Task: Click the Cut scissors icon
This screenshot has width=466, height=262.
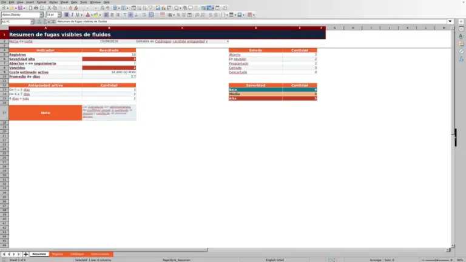Action: (x=49, y=8)
